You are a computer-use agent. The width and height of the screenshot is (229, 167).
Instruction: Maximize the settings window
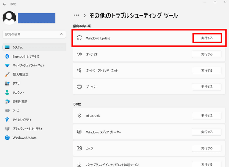[x=215, y=2]
